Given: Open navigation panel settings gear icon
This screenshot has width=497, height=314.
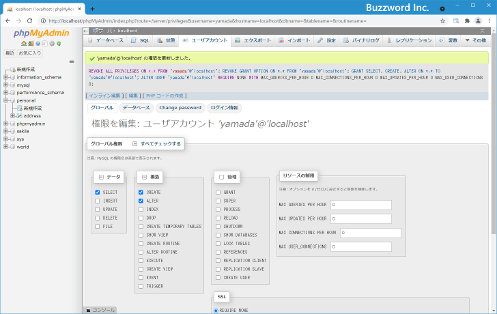Looking at the screenshot, I should point(51,44).
